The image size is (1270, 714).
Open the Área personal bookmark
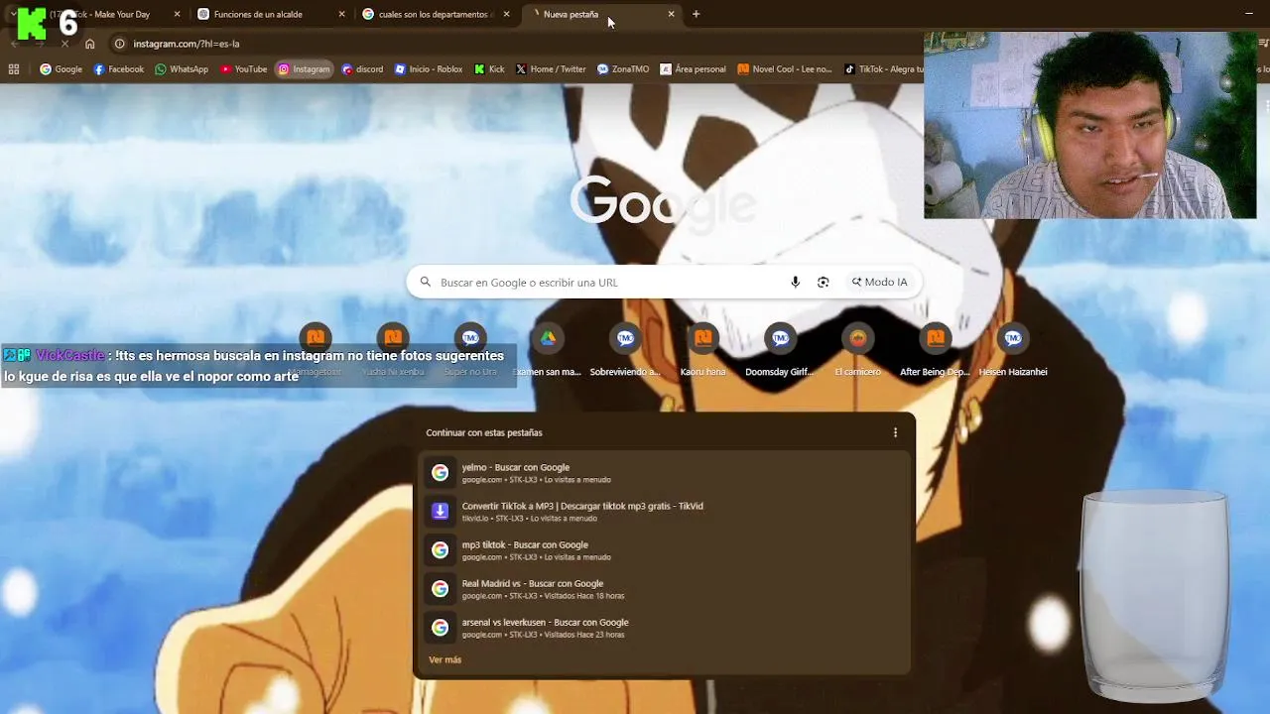click(x=694, y=69)
